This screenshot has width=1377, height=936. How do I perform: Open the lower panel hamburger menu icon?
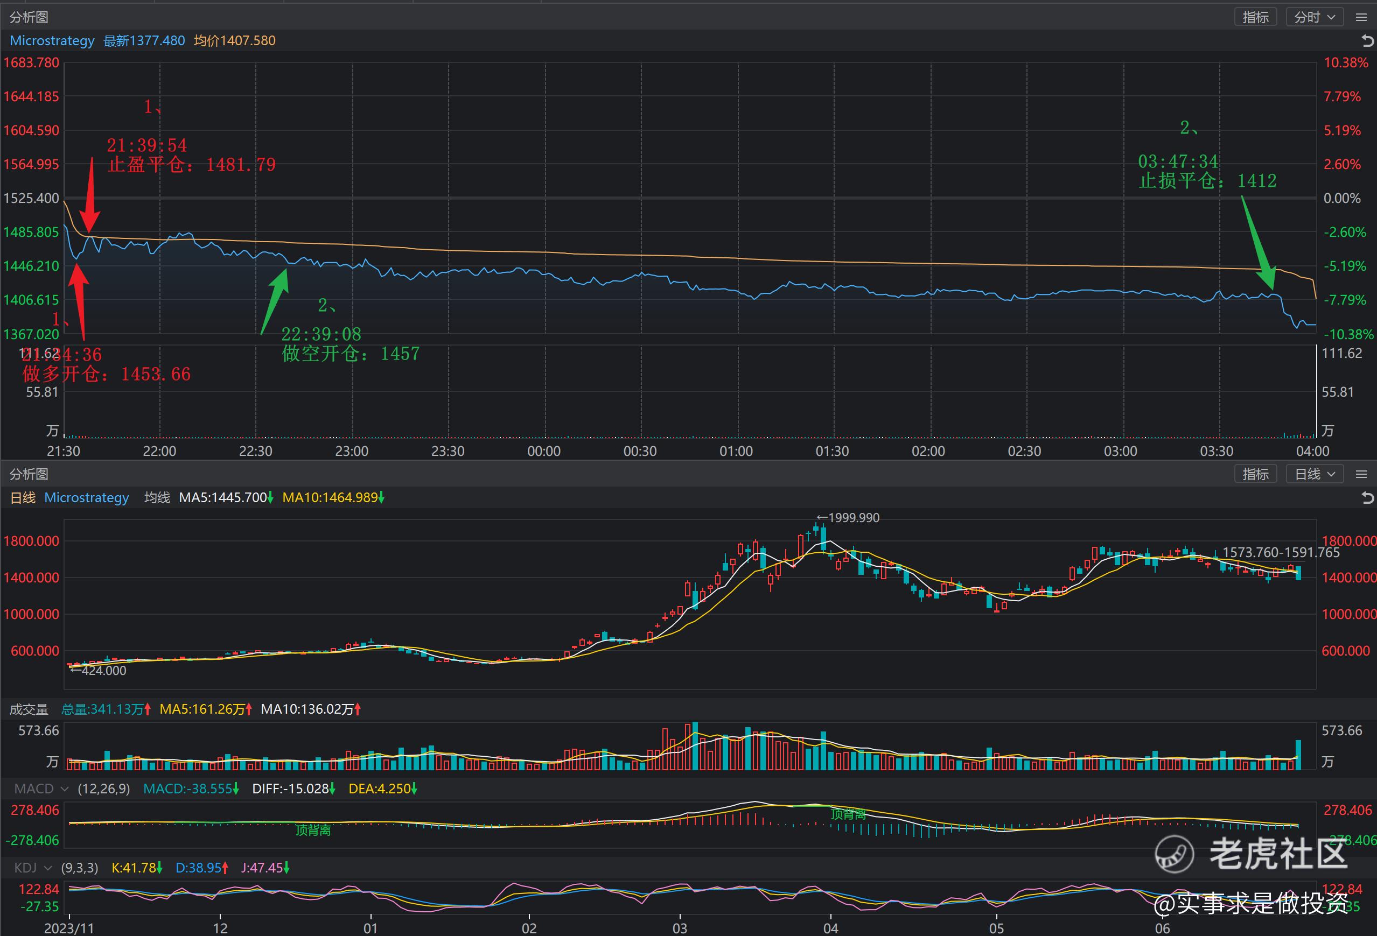tap(1361, 475)
